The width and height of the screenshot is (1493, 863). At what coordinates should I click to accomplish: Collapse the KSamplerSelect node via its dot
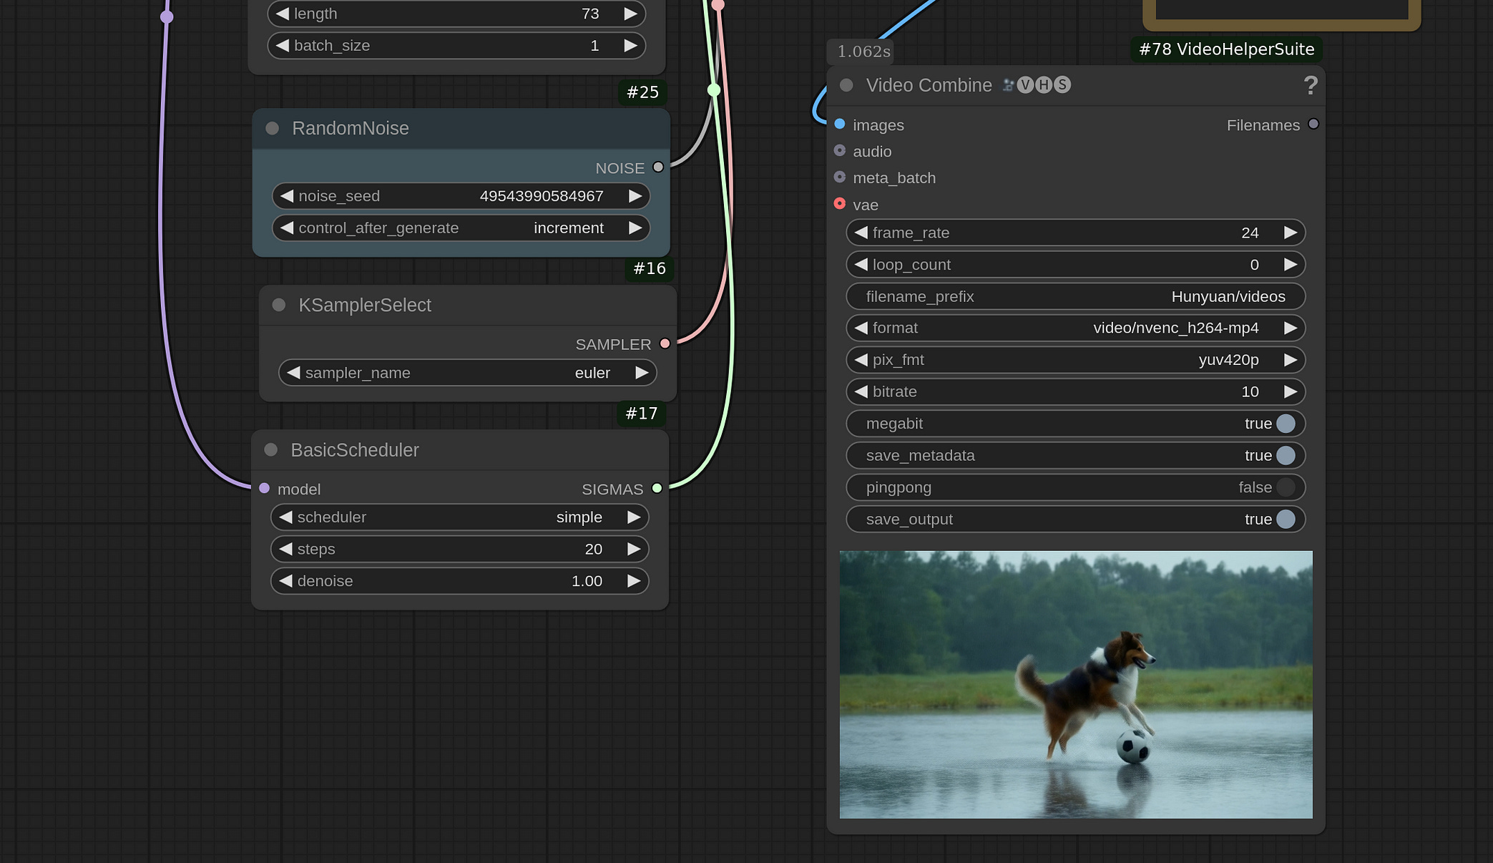[279, 305]
